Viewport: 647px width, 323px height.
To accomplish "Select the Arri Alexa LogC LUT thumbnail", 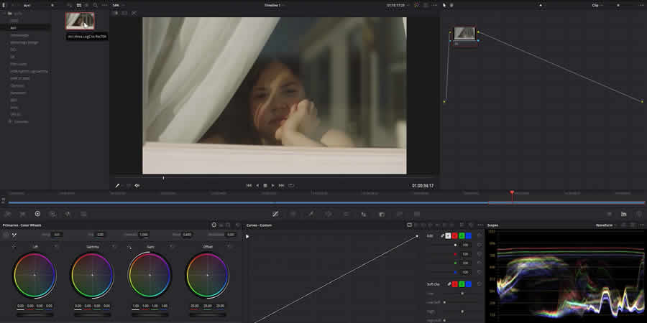I will [80, 22].
